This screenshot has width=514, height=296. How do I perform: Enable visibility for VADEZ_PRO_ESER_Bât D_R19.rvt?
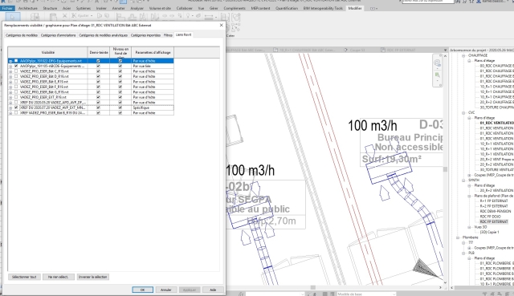(16, 76)
